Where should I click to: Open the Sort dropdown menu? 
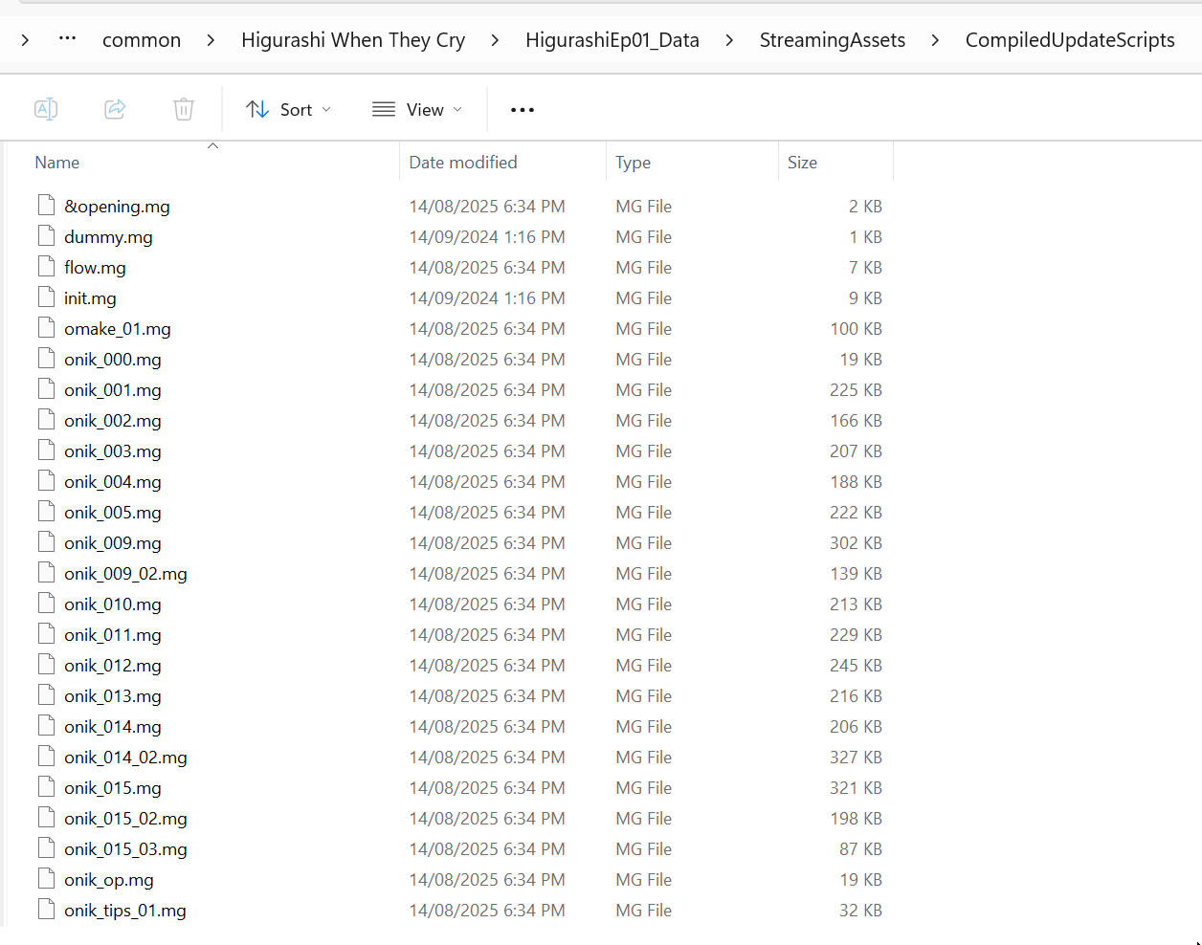click(x=288, y=110)
